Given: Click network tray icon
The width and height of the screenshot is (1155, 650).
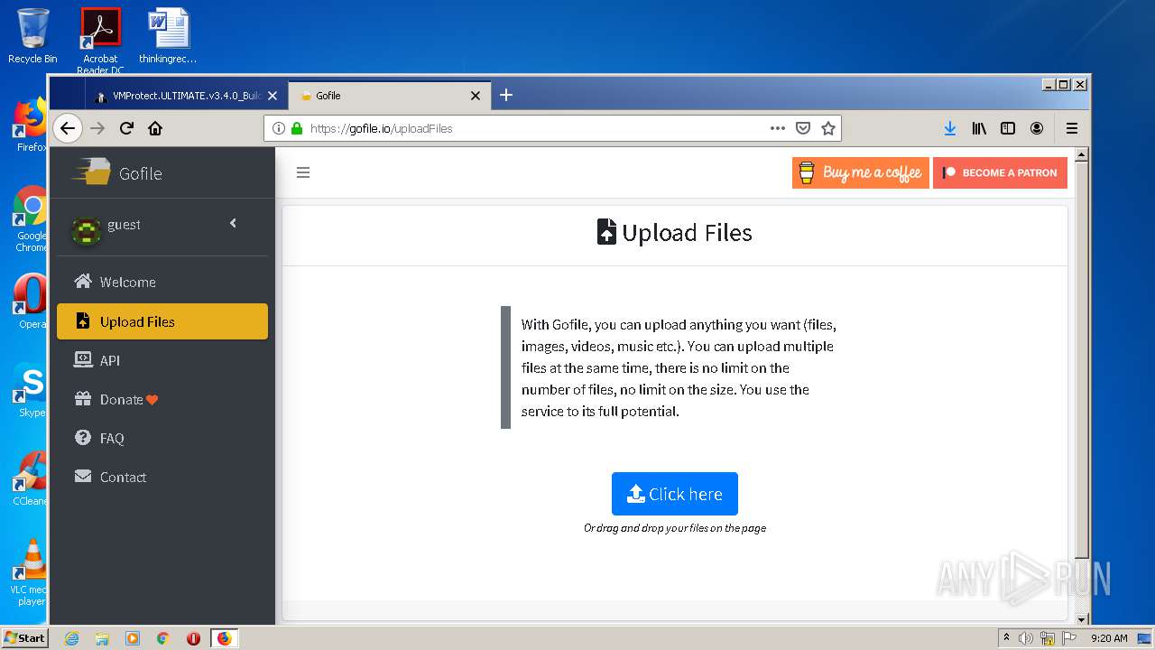Looking at the screenshot, I should click(1048, 638).
